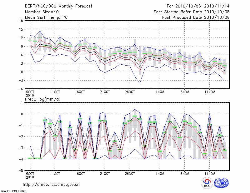The height and width of the screenshot is (193, 250).
Task: Click 11OCT tick on temperature chart axis
Action: coord(55,92)
